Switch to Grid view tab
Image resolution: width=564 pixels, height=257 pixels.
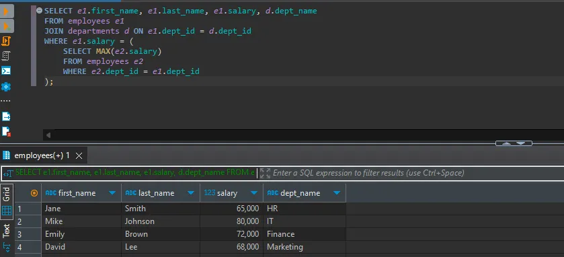click(7, 201)
